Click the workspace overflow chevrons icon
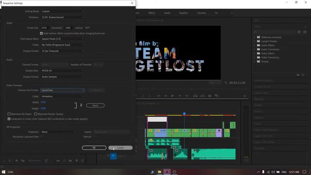 [x=232, y=13]
